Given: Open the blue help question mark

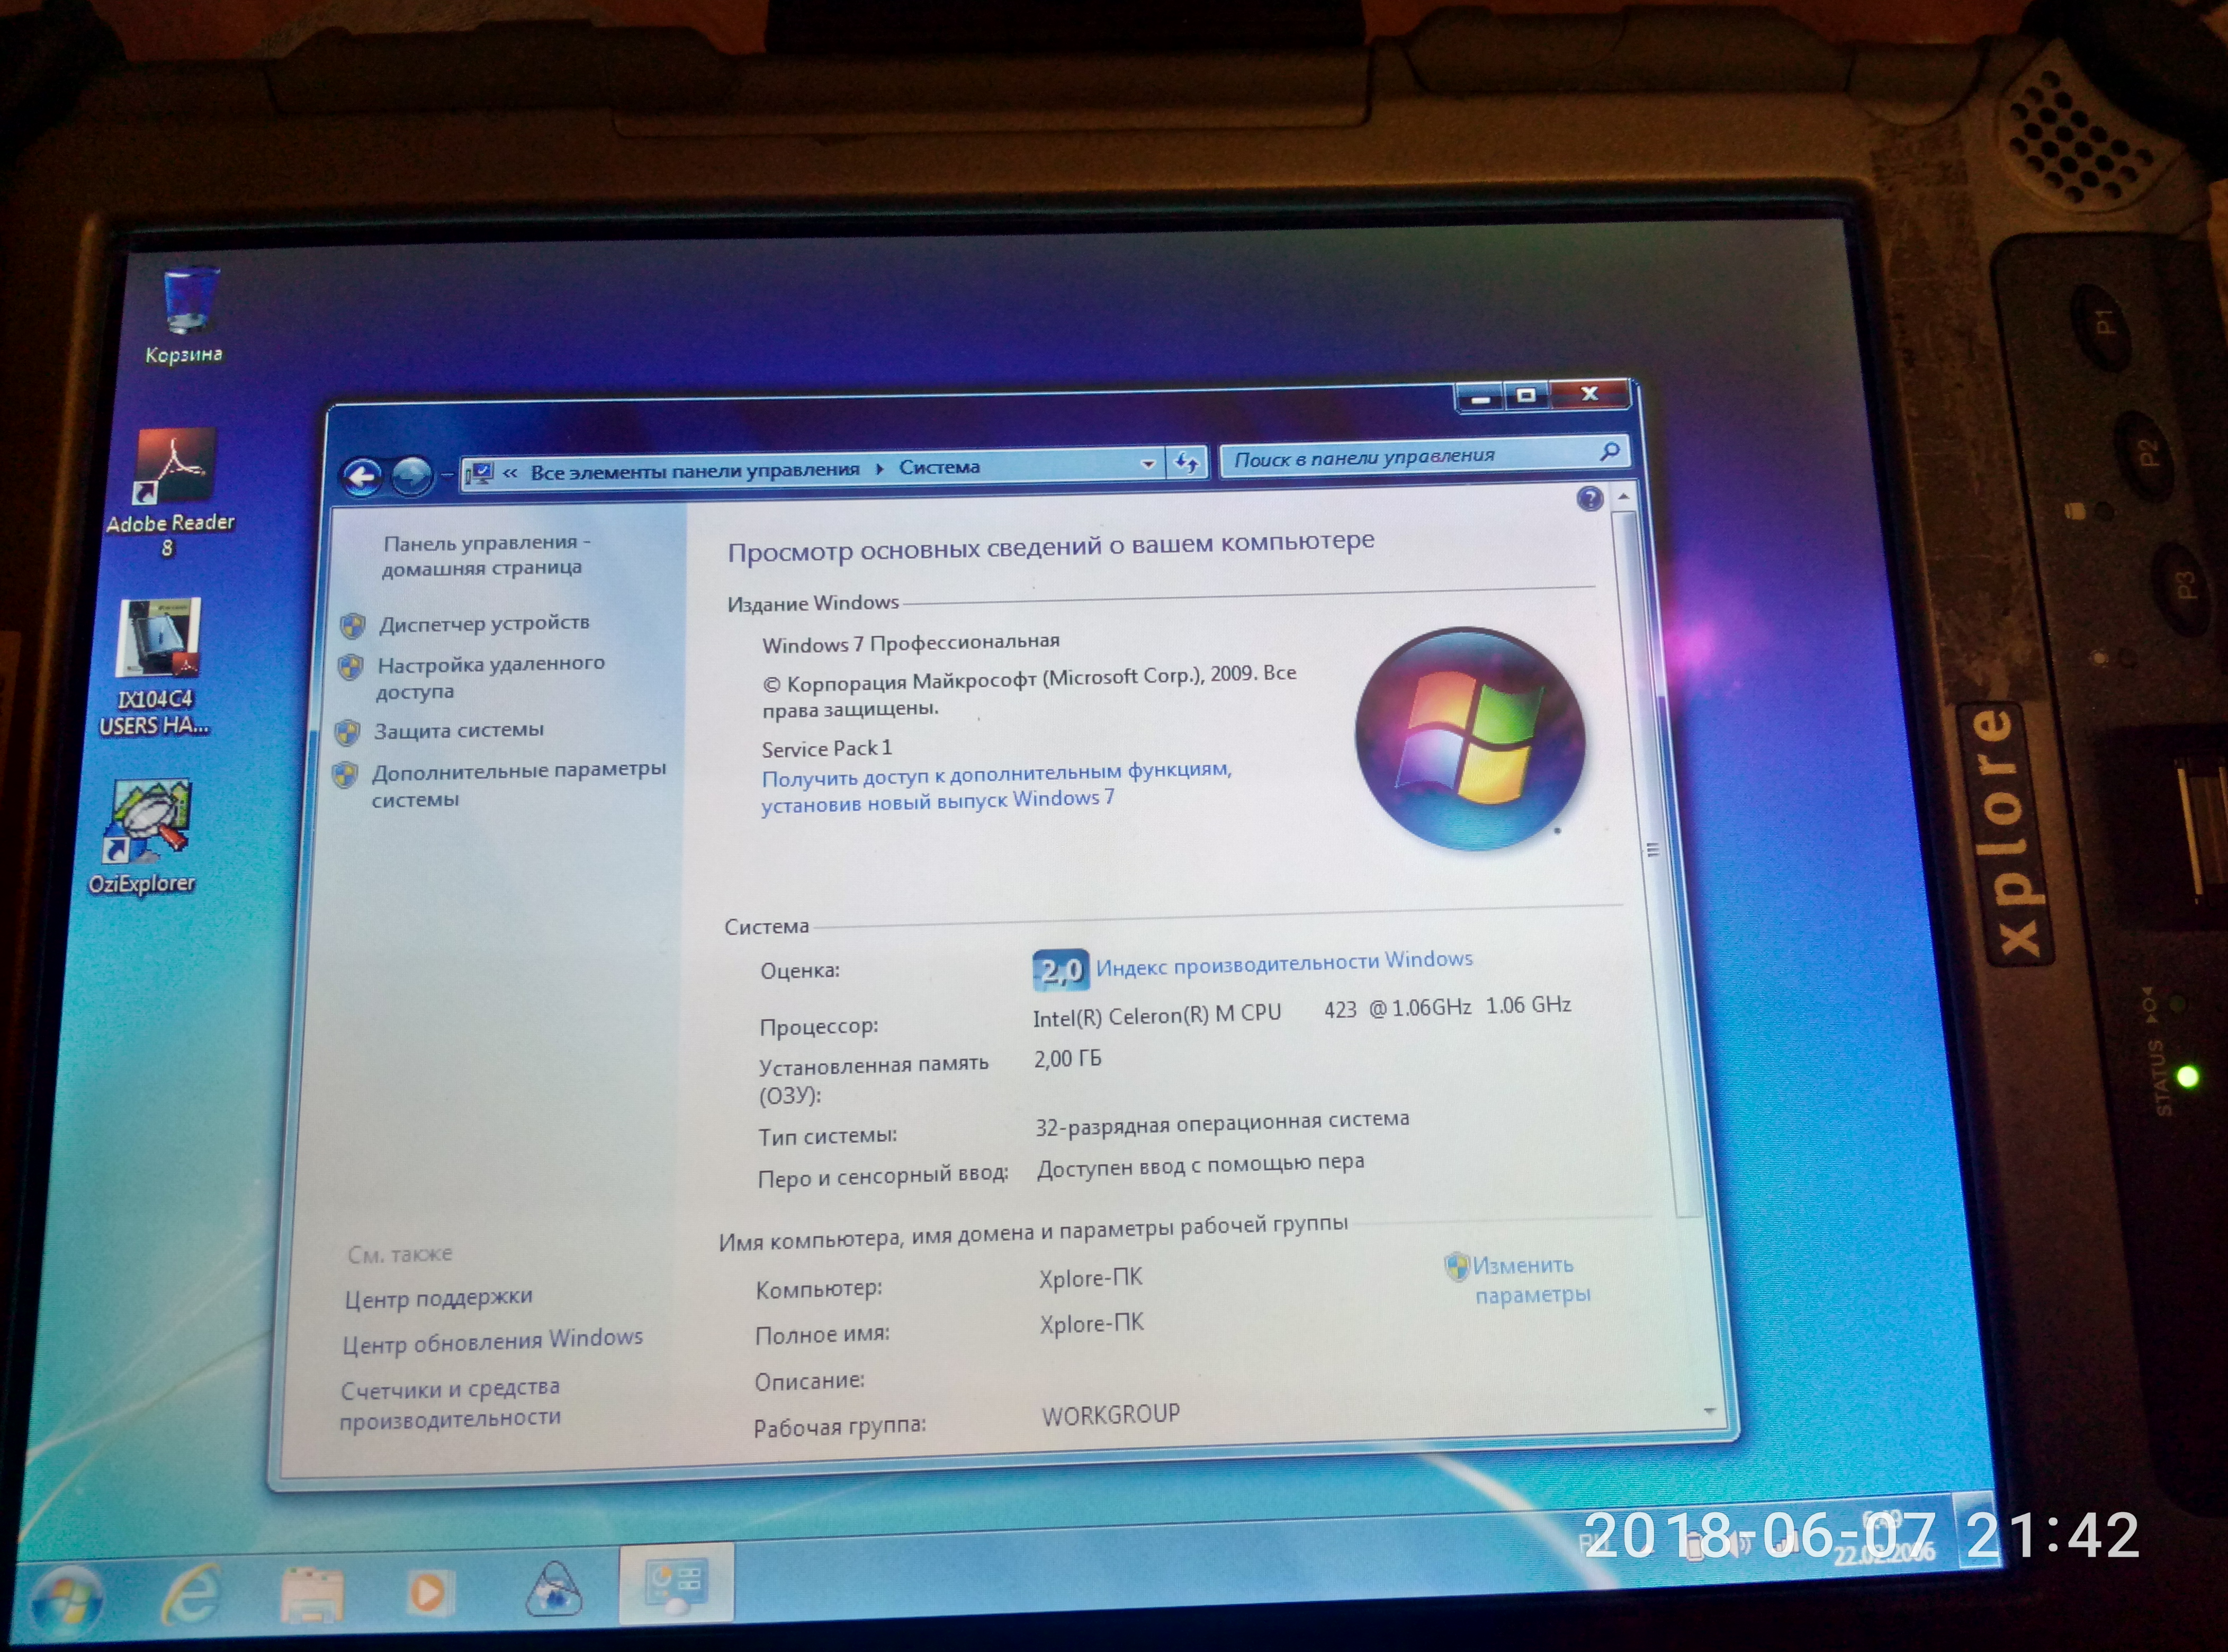Looking at the screenshot, I should click(x=1589, y=498).
